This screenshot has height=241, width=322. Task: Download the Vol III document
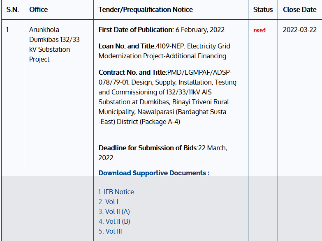114,231
